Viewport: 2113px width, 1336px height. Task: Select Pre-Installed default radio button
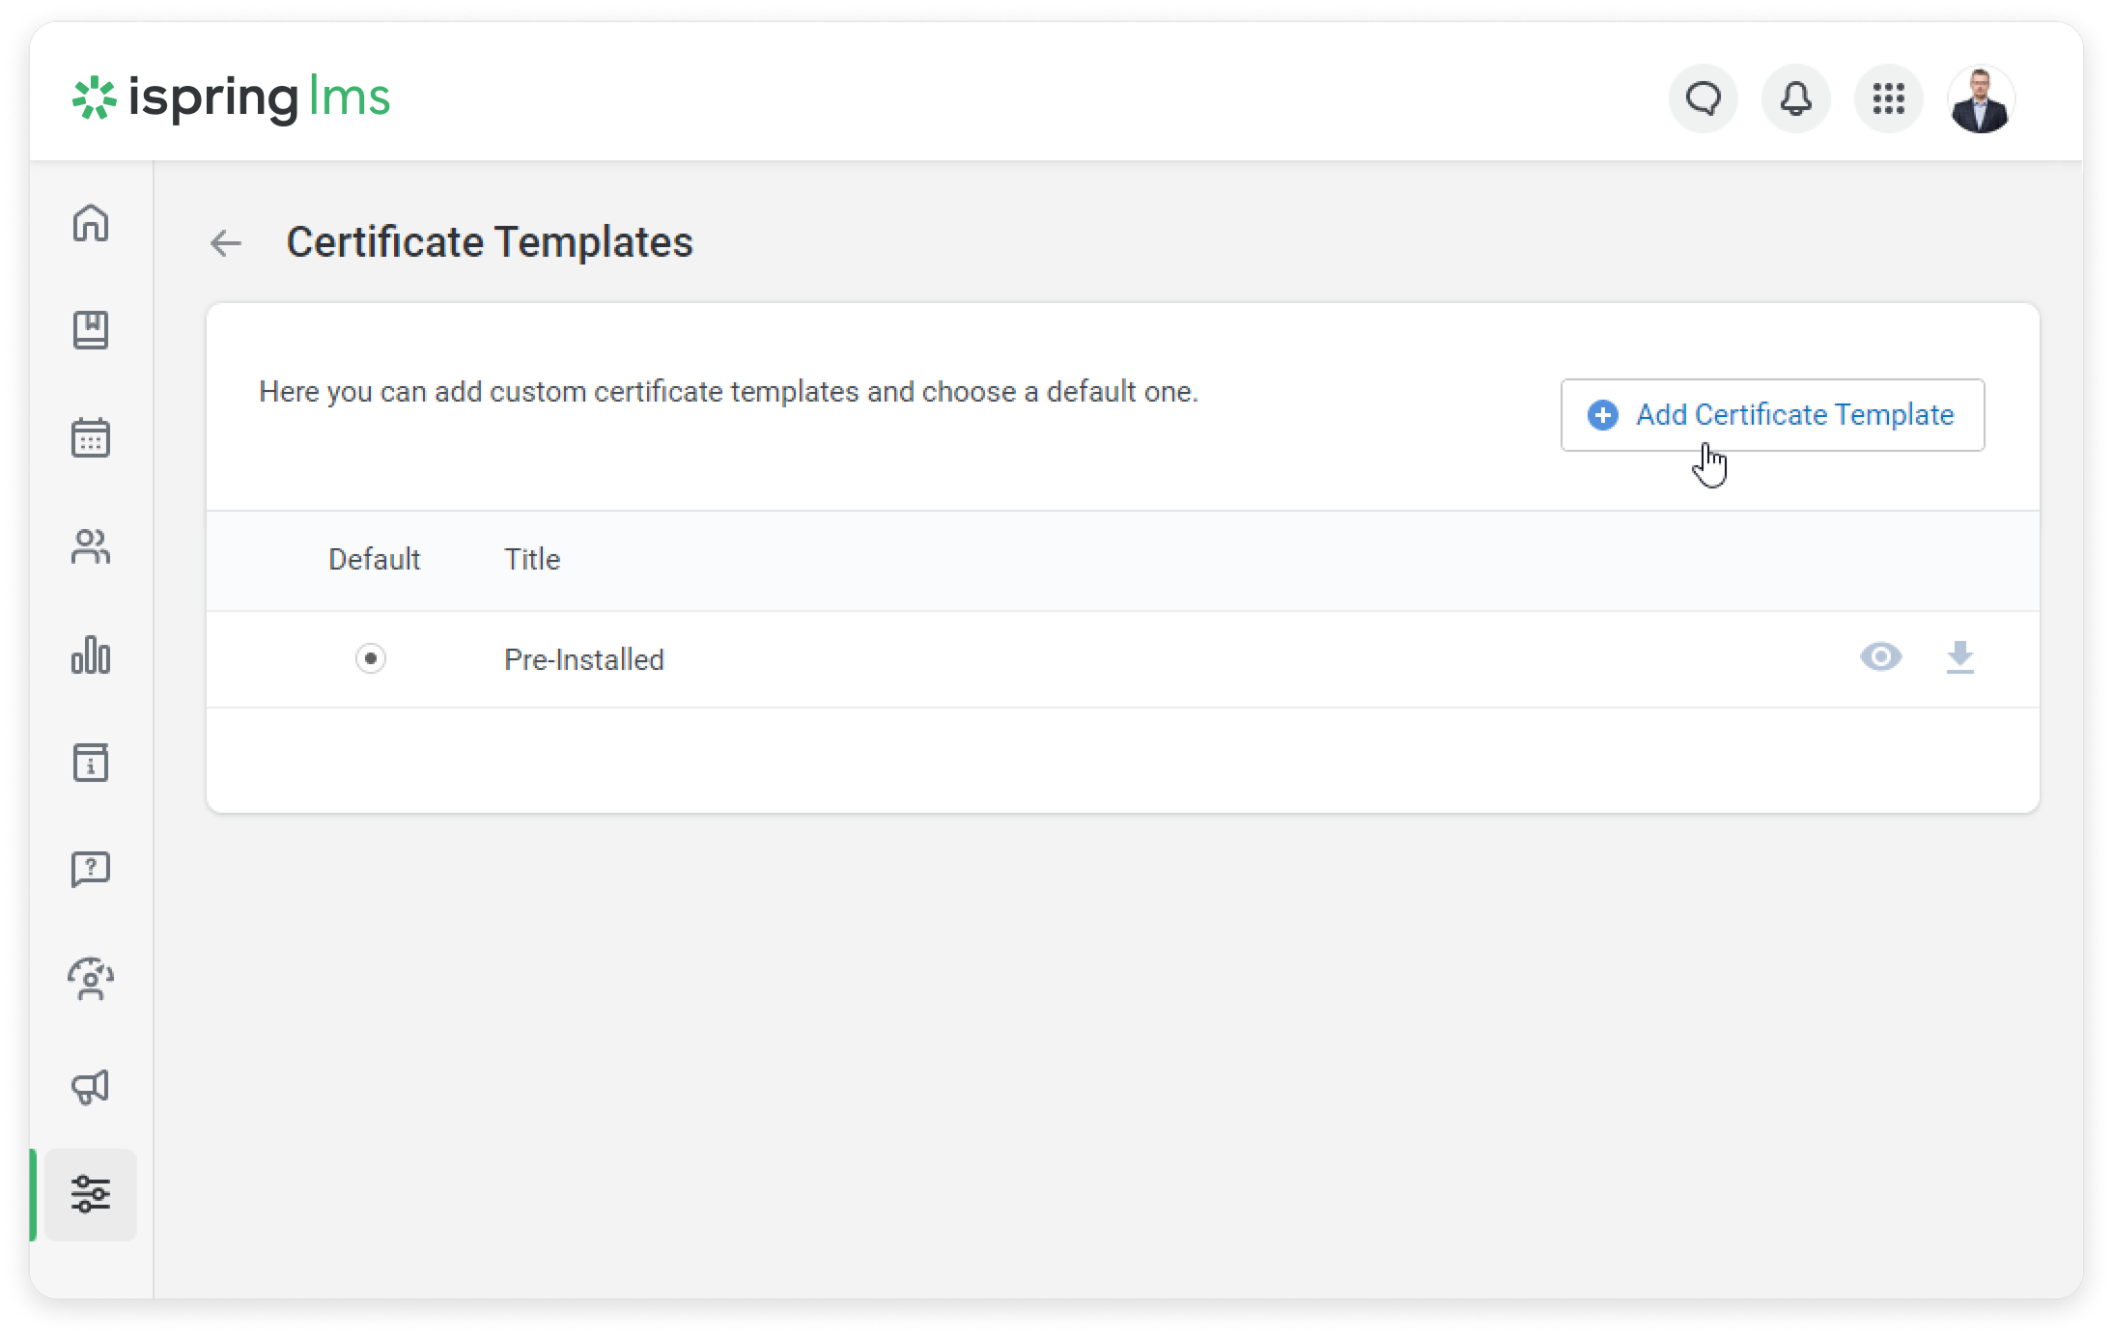pos(371,658)
